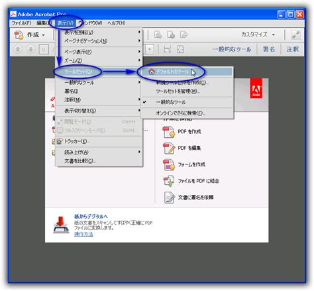Select オンラインでさらに検索(F) item
The height and width of the screenshot is (291, 314).
click(187, 113)
